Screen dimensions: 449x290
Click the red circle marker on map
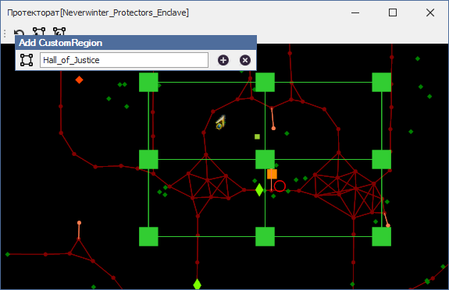pyautogui.click(x=280, y=186)
